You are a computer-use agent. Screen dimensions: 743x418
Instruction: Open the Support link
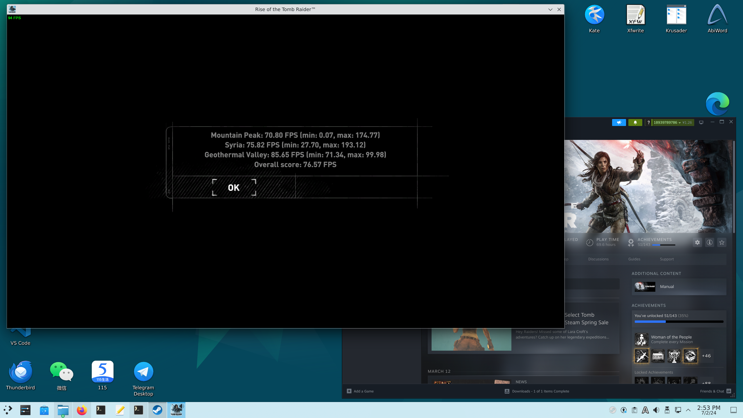click(667, 259)
